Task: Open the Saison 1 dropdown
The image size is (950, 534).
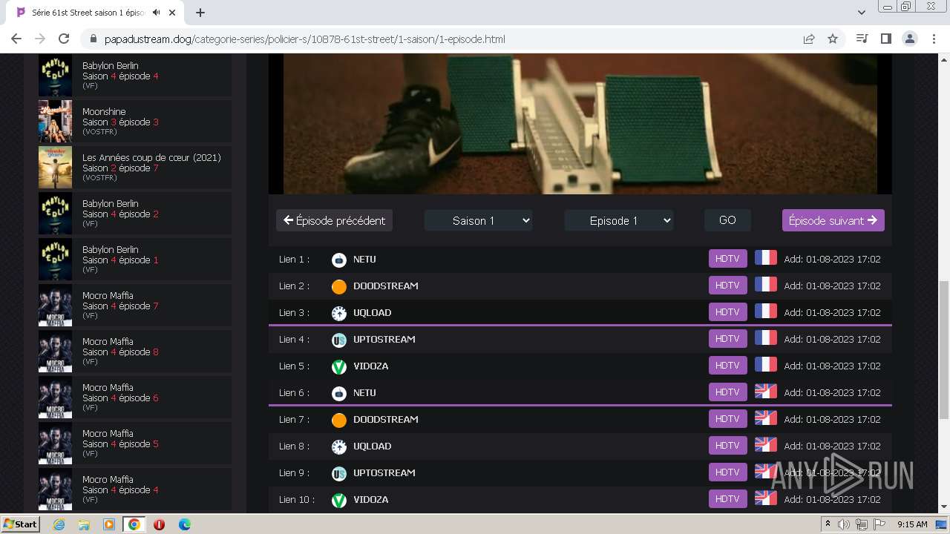Action: [x=478, y=220]
